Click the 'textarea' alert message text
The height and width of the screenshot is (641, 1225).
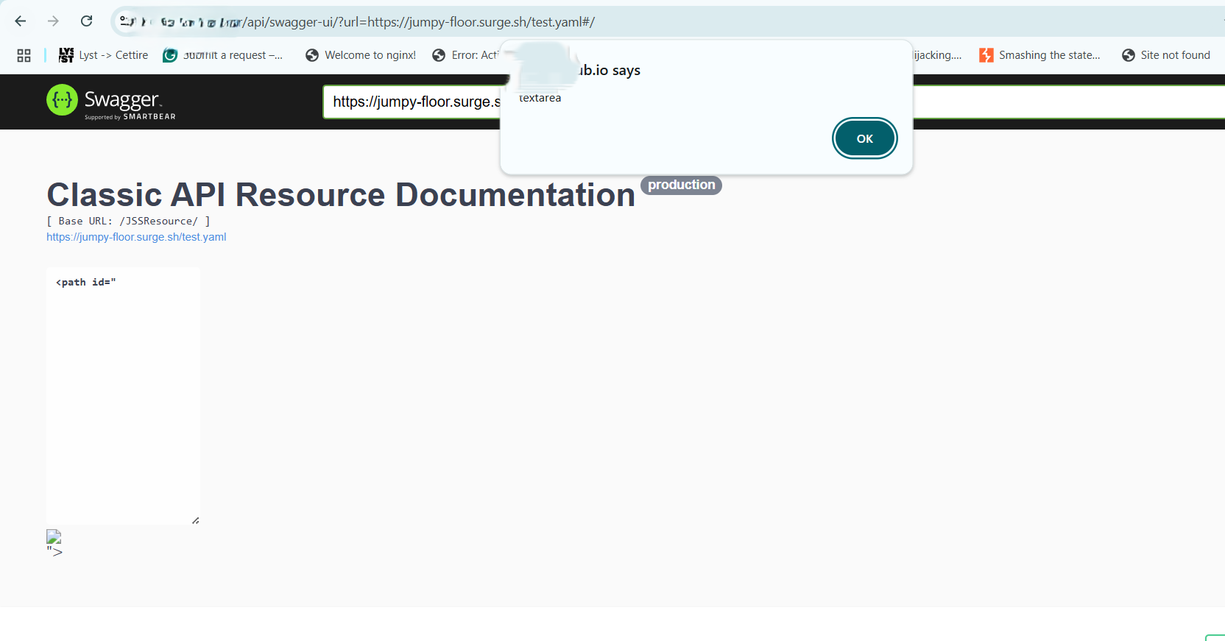[x=540, y=98]
